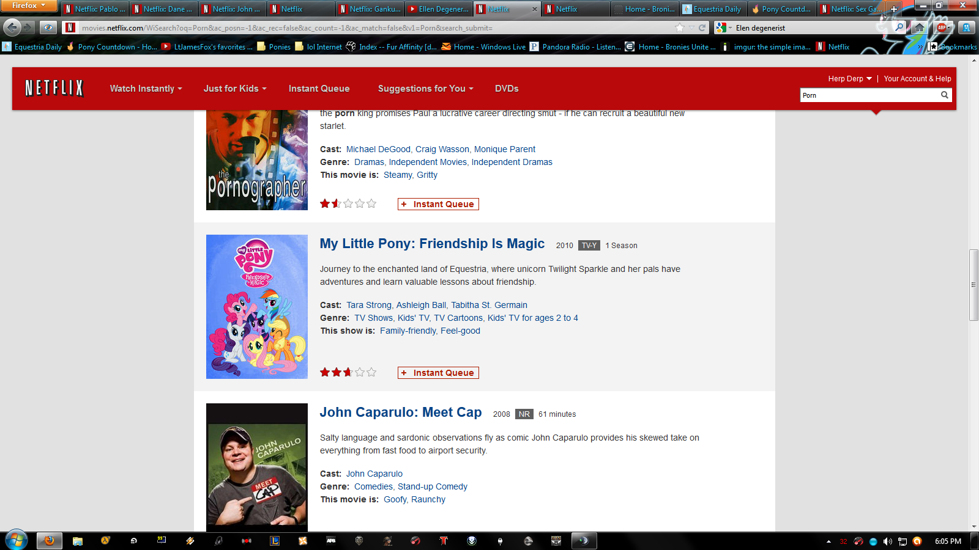
Task: Click The Pornographer poster thumbnail
Action: [x=257, y=160]
